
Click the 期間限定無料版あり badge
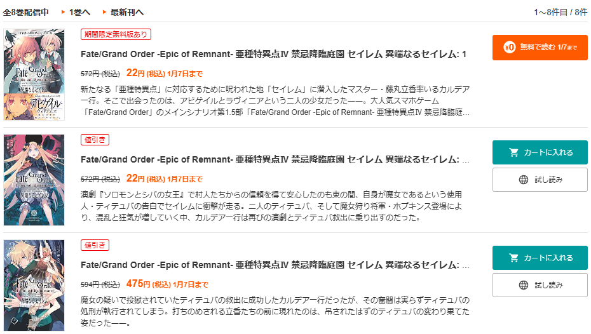click(x=116, y=34)
